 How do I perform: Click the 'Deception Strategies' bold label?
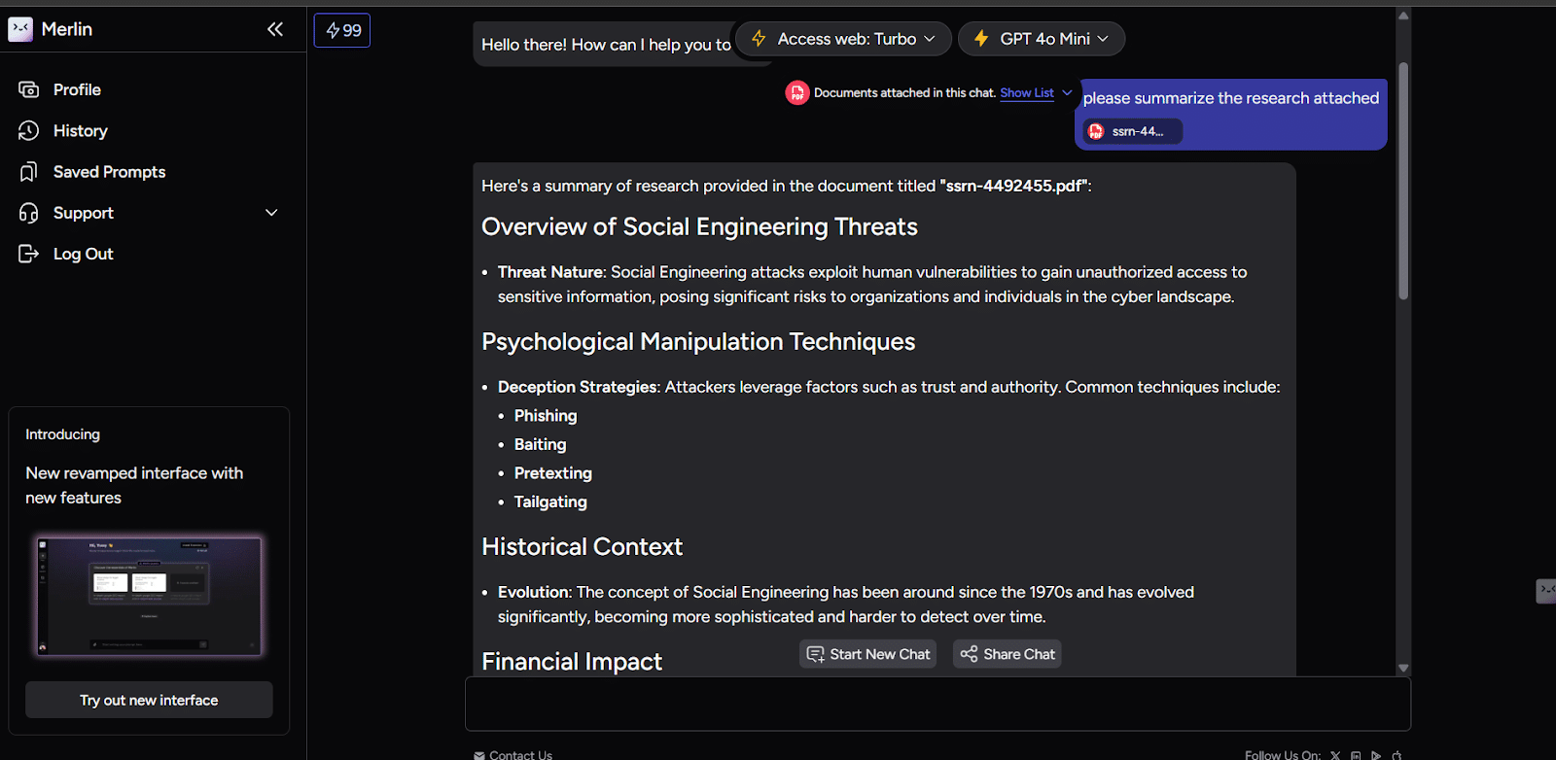pos(578,387)
